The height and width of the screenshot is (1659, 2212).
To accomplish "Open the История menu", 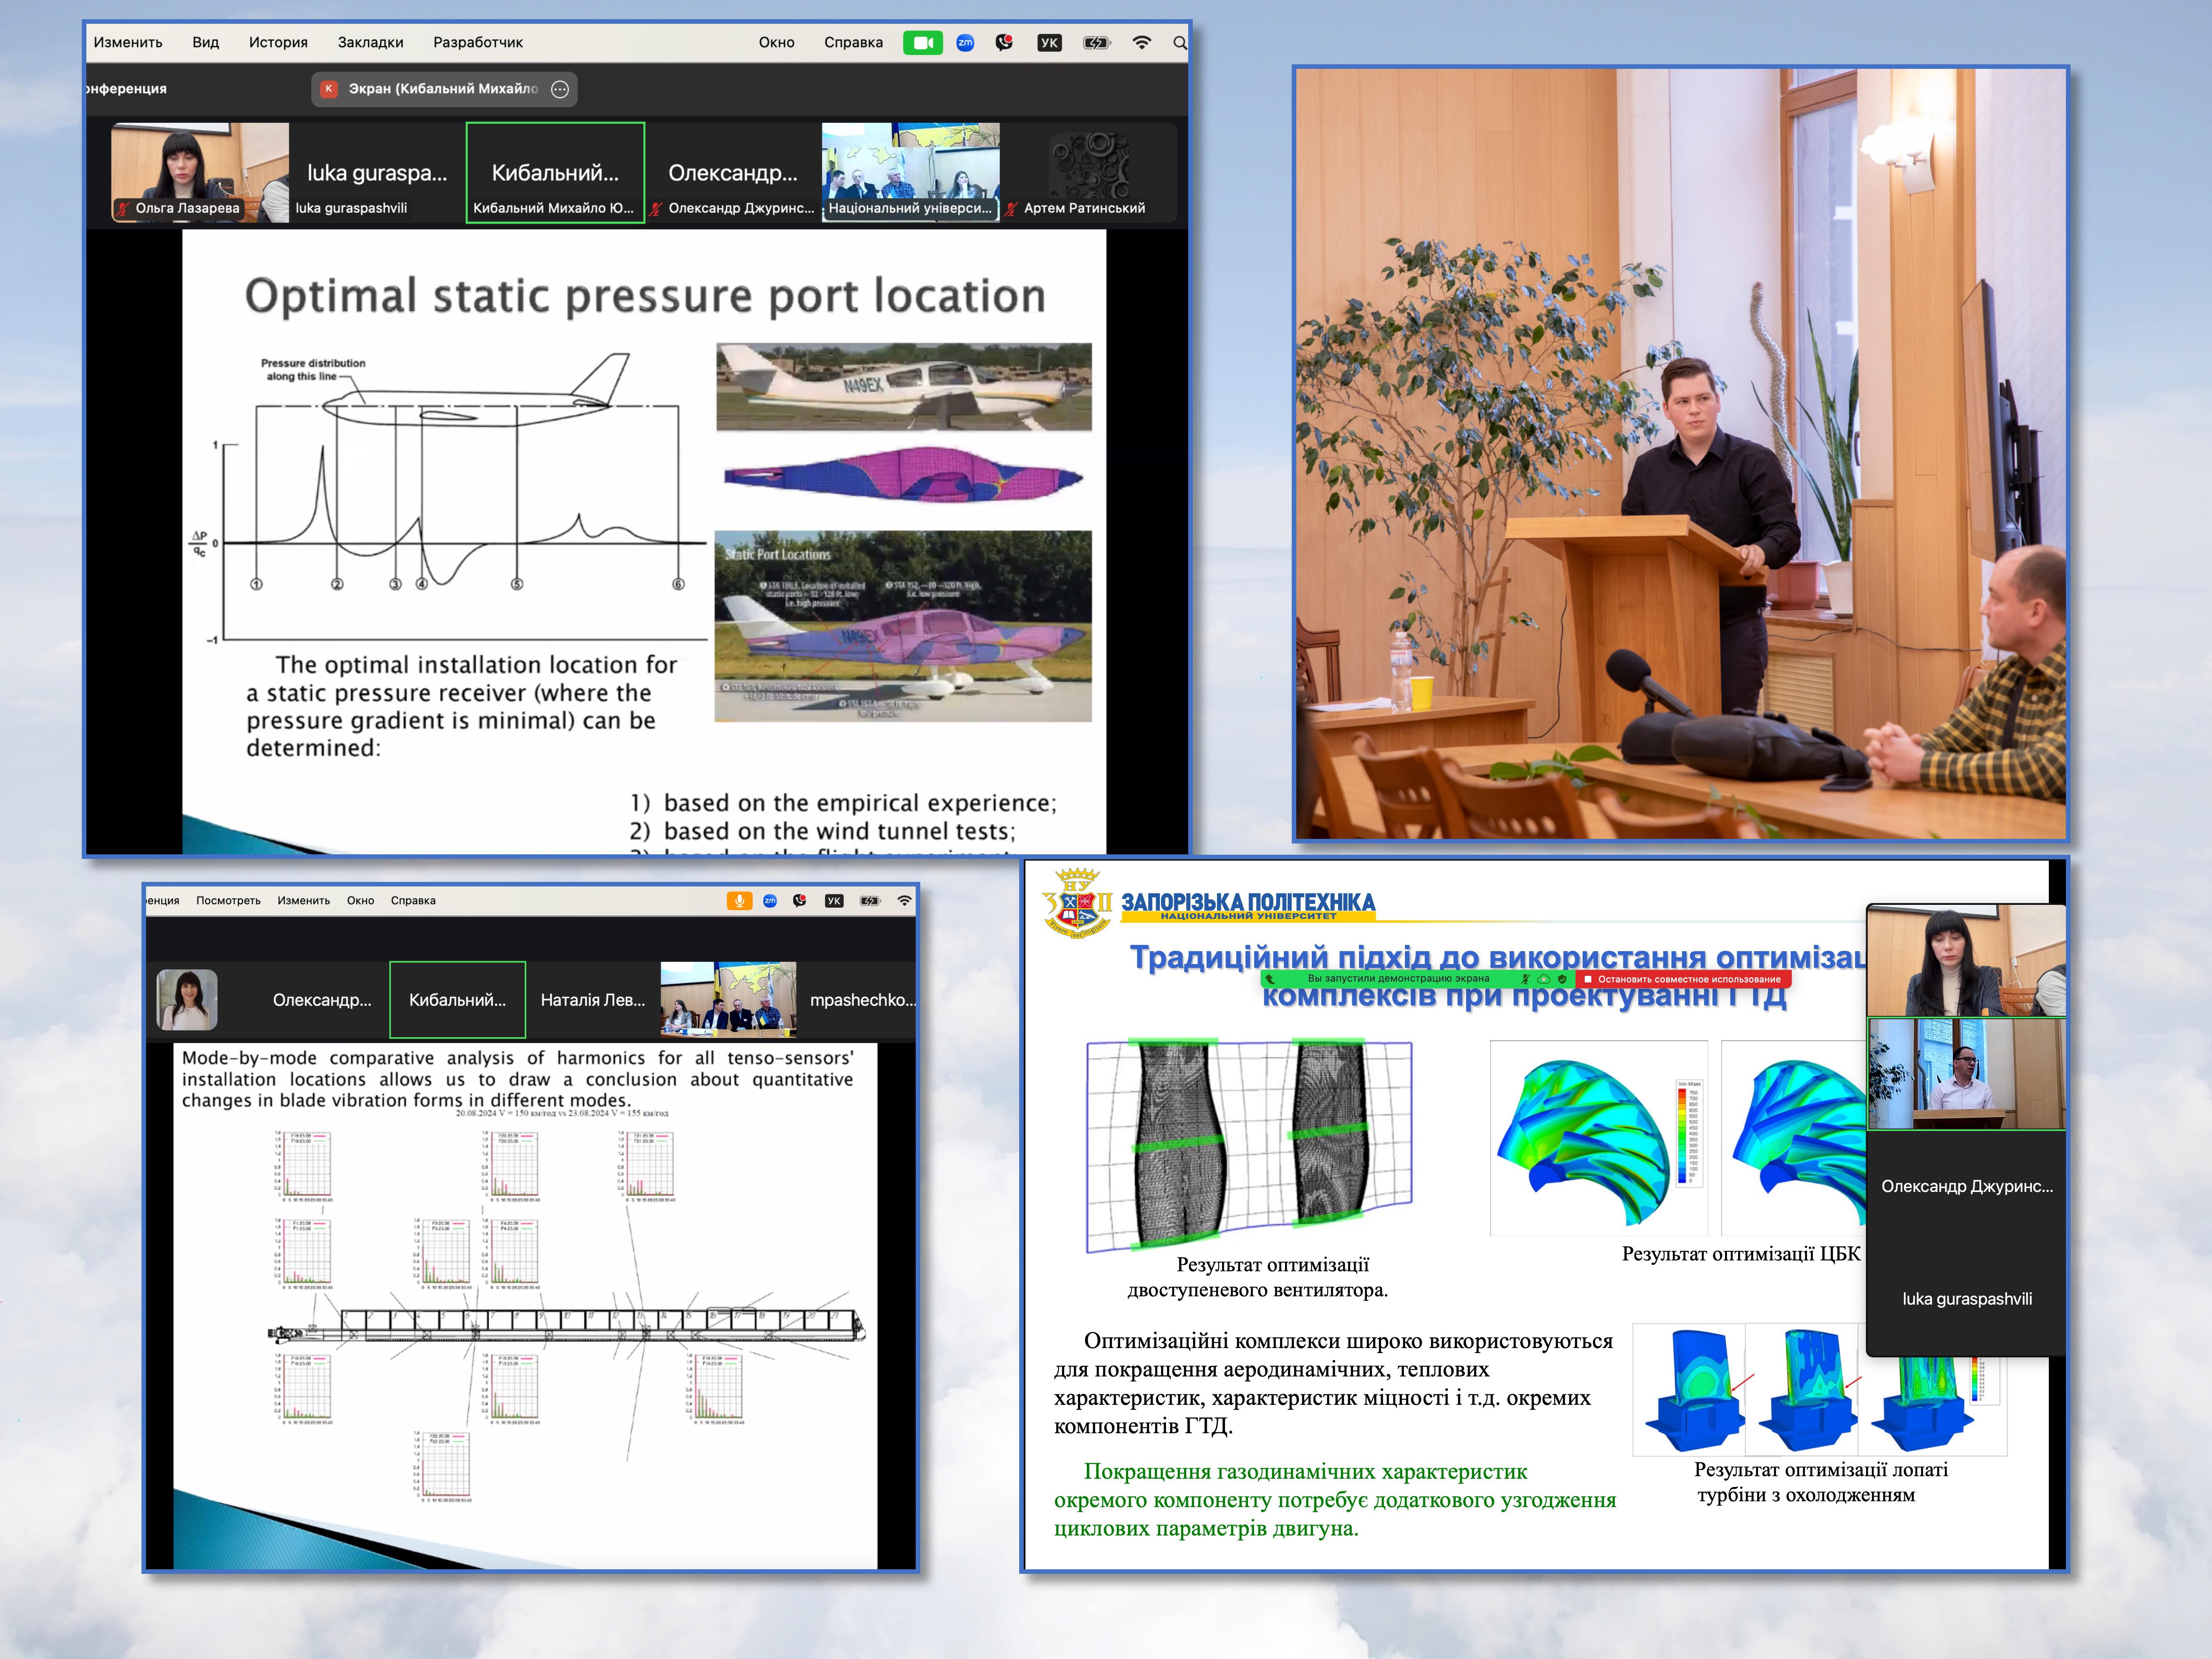I will pyautogui.click(x=278, y=43).
